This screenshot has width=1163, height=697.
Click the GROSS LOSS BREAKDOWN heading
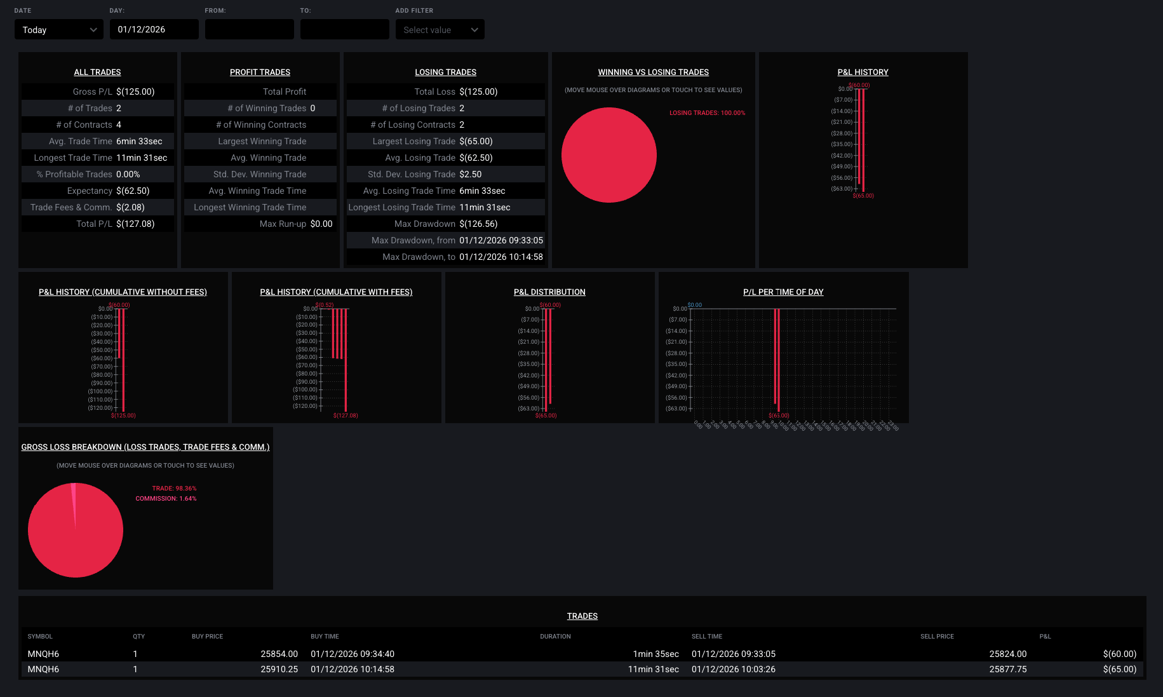145,447
